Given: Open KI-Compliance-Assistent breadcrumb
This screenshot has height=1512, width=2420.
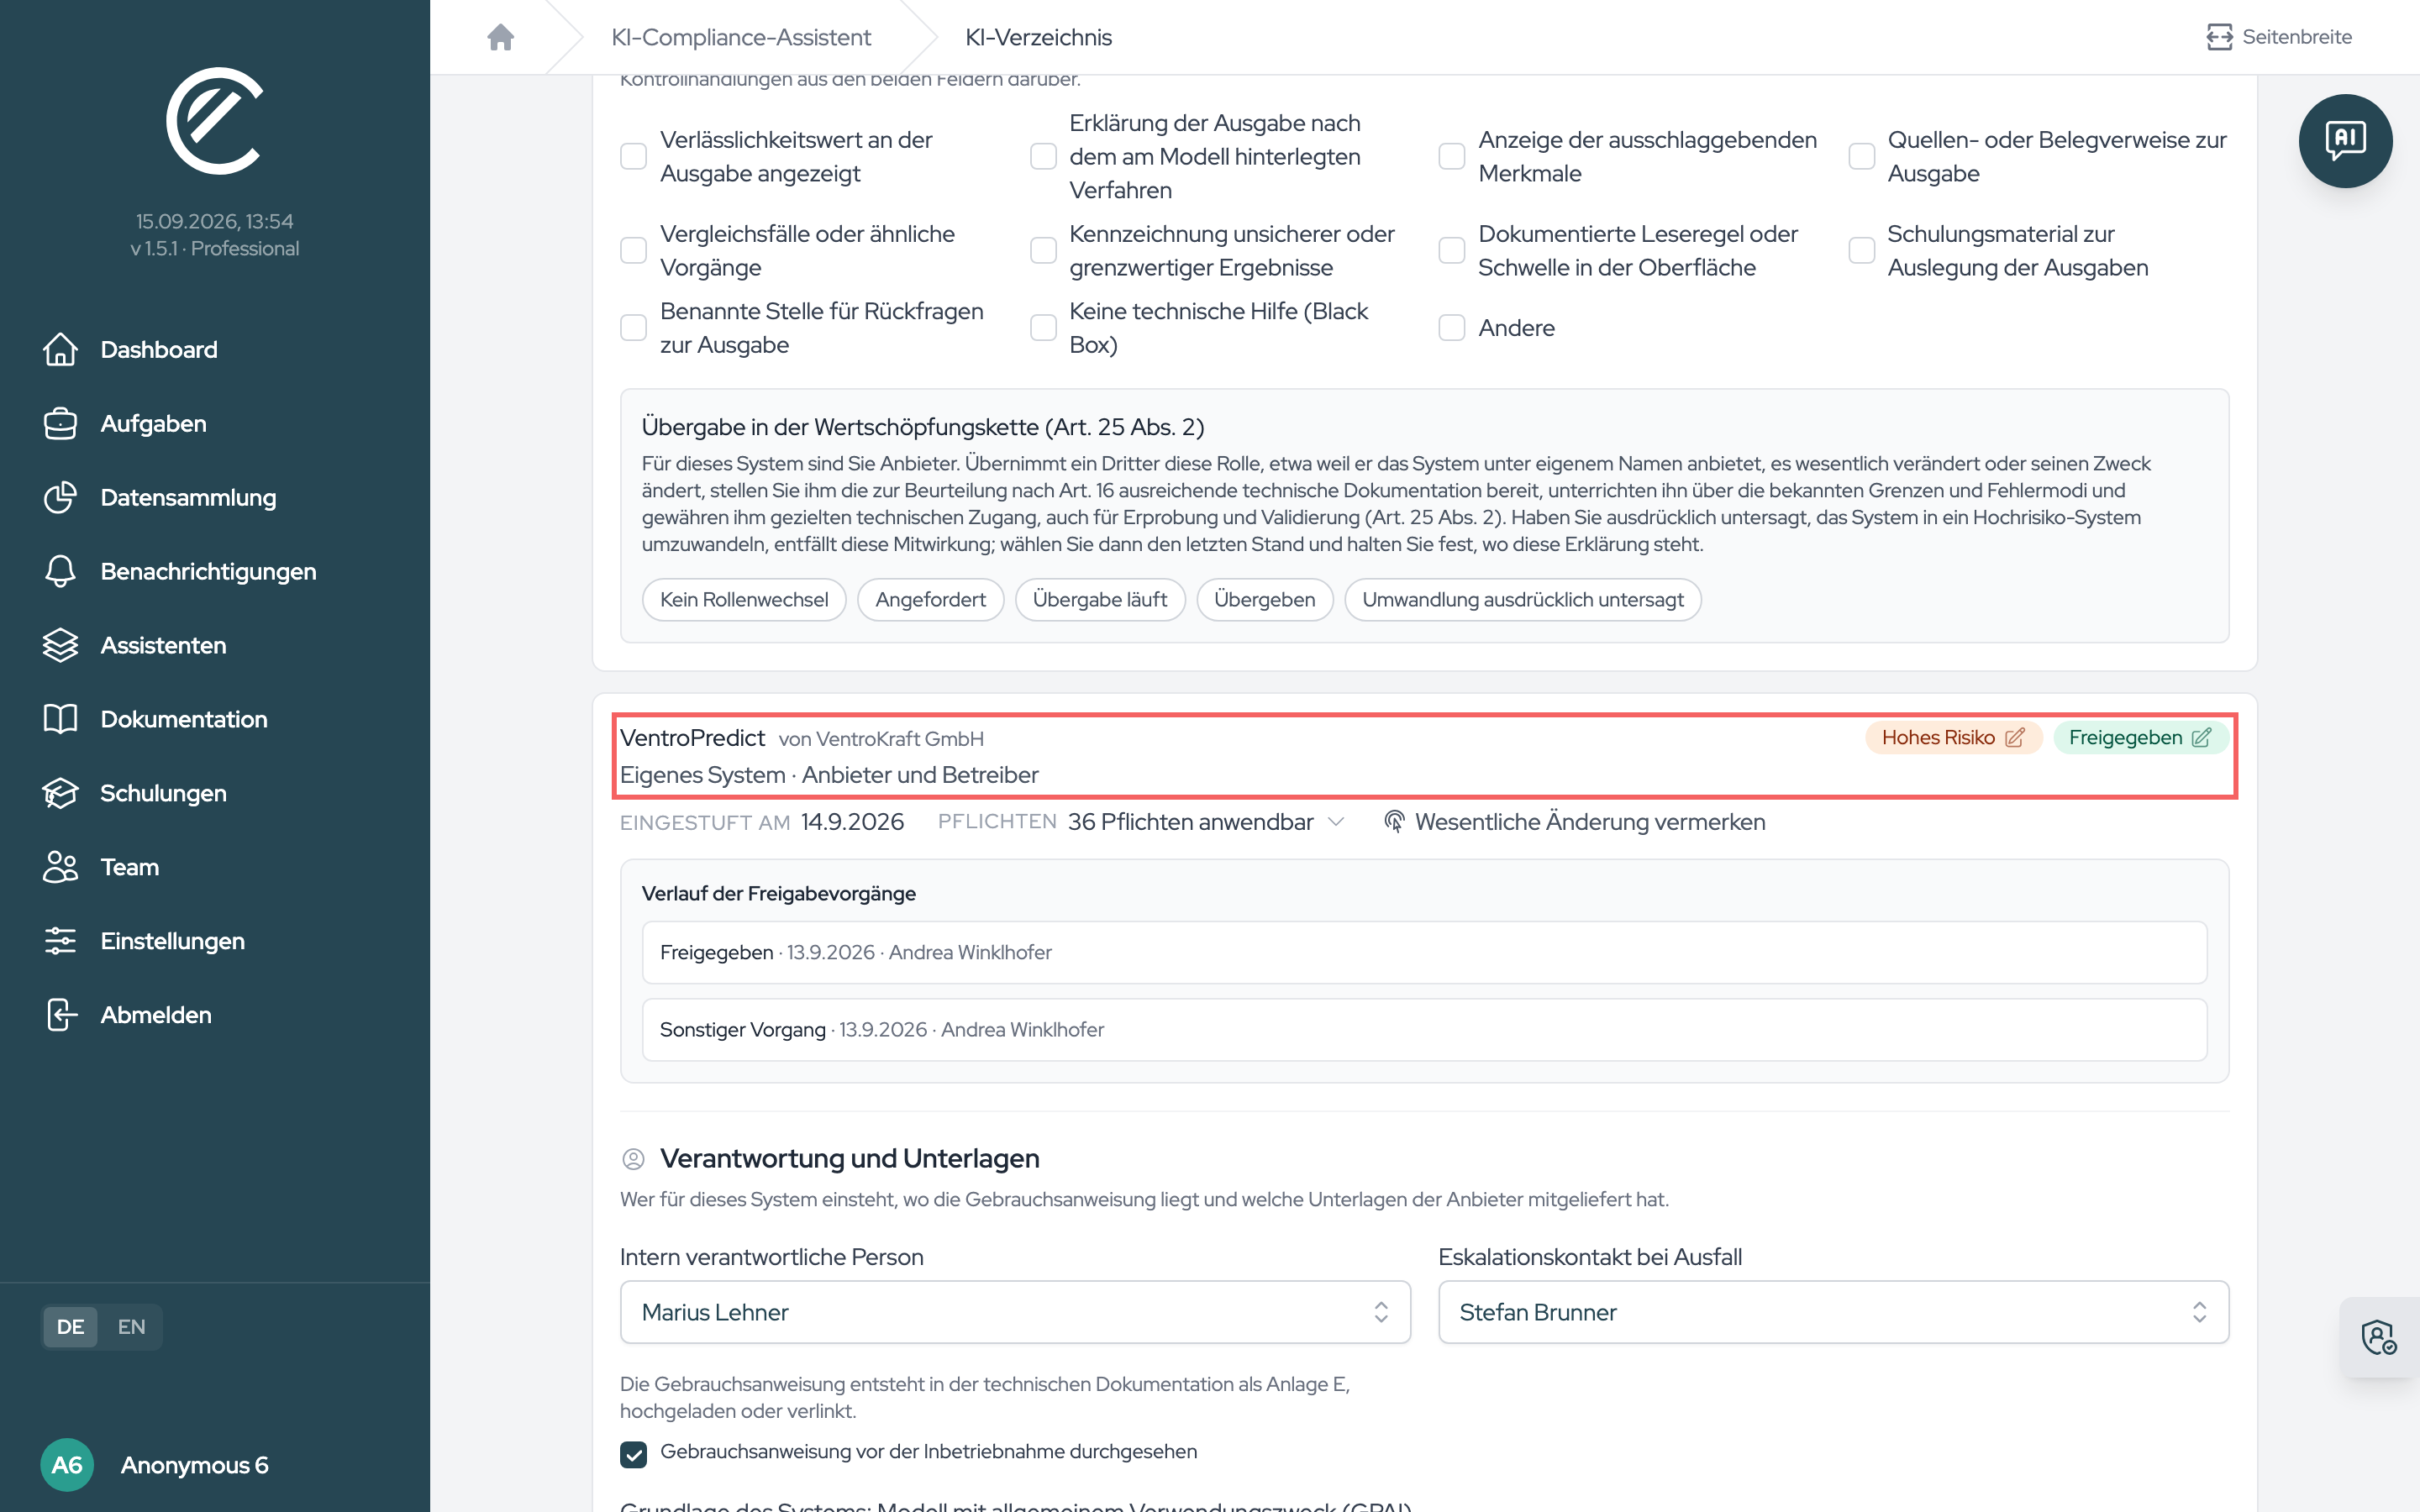Looking at the screenshot, I should point(741,37).
